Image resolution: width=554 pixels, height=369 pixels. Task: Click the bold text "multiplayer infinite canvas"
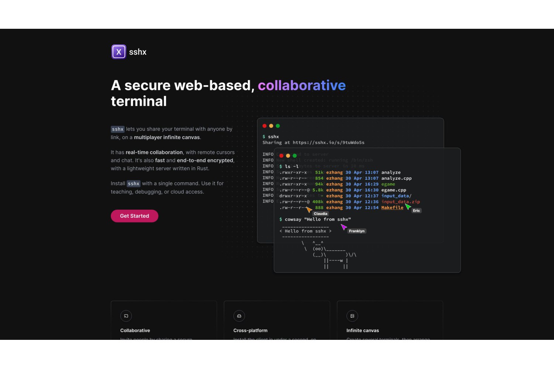coord(167,137)
